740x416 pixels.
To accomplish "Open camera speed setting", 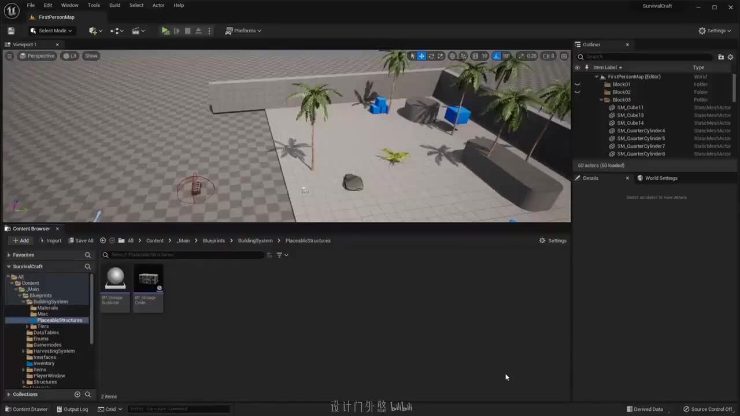I will (x=549, y=56).
